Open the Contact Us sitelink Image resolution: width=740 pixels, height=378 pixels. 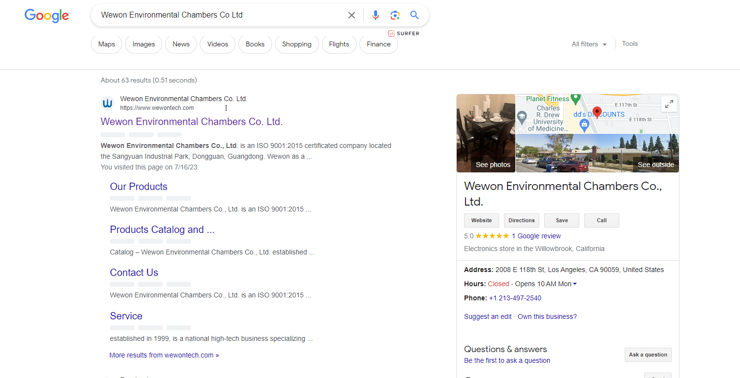(134, 273)
